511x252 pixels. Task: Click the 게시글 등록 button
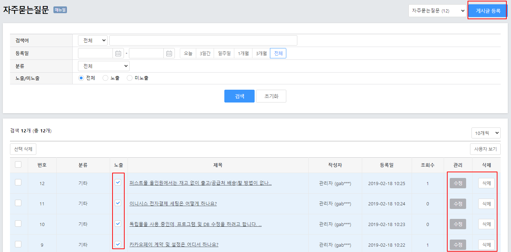[x=488, y=11]
